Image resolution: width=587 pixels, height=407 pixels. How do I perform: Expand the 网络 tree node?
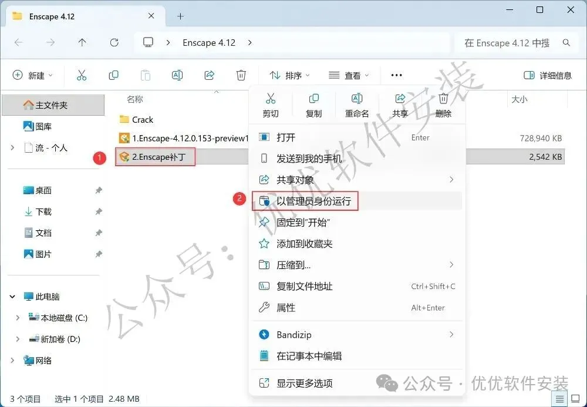click(x=12, y=361)
